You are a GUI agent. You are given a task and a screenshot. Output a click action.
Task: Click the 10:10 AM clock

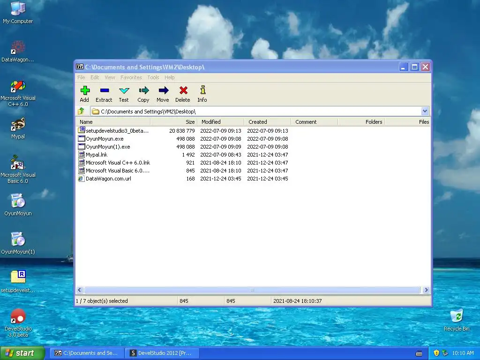pos(463,353)
